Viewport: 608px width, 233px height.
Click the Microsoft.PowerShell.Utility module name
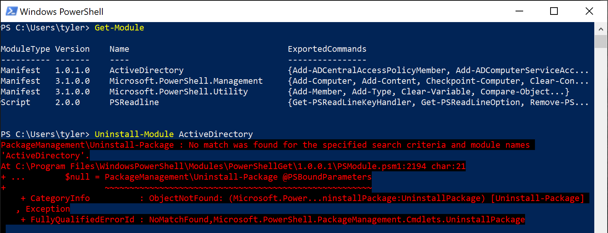[x=178, y=91]
